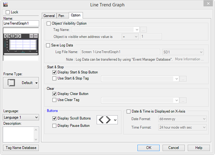Image resolution: width=215 pixels, height=155 pixels.
Task: Click the browse button beside Clear Tag
Action: (183, 100)
